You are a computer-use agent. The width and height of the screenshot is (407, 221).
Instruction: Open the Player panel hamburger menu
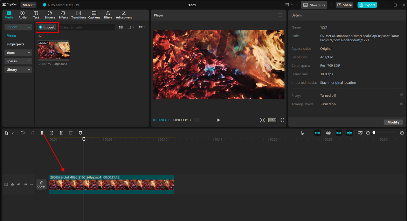pos(280,15)
